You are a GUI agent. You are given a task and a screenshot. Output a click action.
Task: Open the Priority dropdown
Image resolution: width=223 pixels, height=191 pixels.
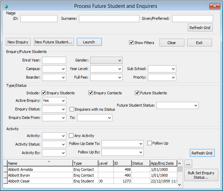click(x=162, y=78)
